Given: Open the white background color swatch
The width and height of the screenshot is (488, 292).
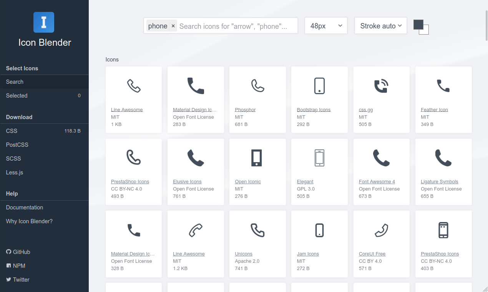Looking at the screenshot, I should (426, 31).
